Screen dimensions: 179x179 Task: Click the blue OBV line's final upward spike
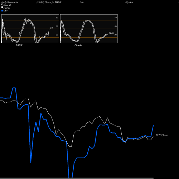(152, 131)
